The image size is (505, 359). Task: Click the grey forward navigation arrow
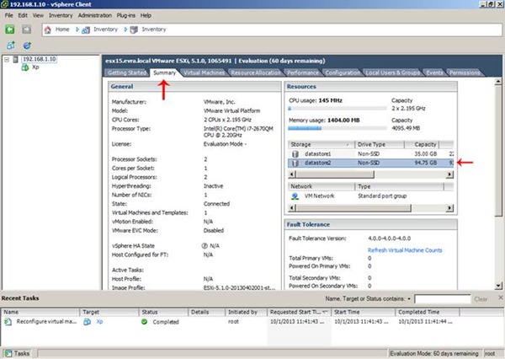coord(25,29)
